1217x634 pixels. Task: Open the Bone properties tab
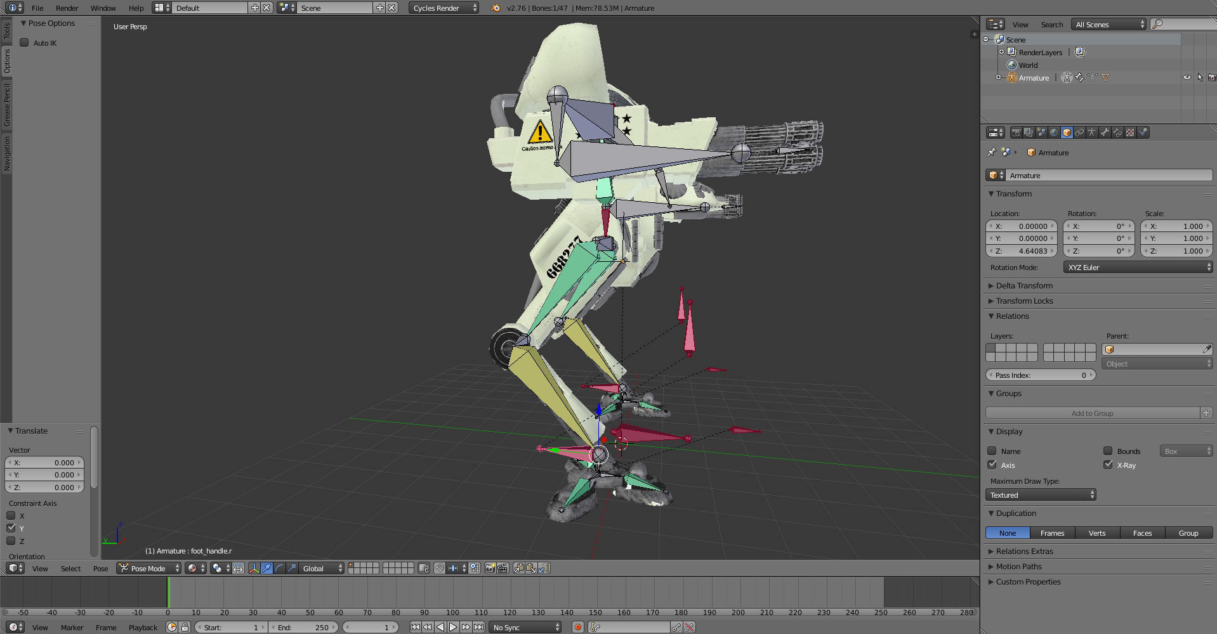[1105, 133]
